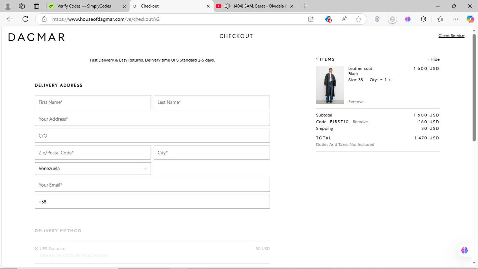Click the Fast Delivery & Easy Returns notice
The width and height of the screenshot is (478, 269).
pos(152,60)
